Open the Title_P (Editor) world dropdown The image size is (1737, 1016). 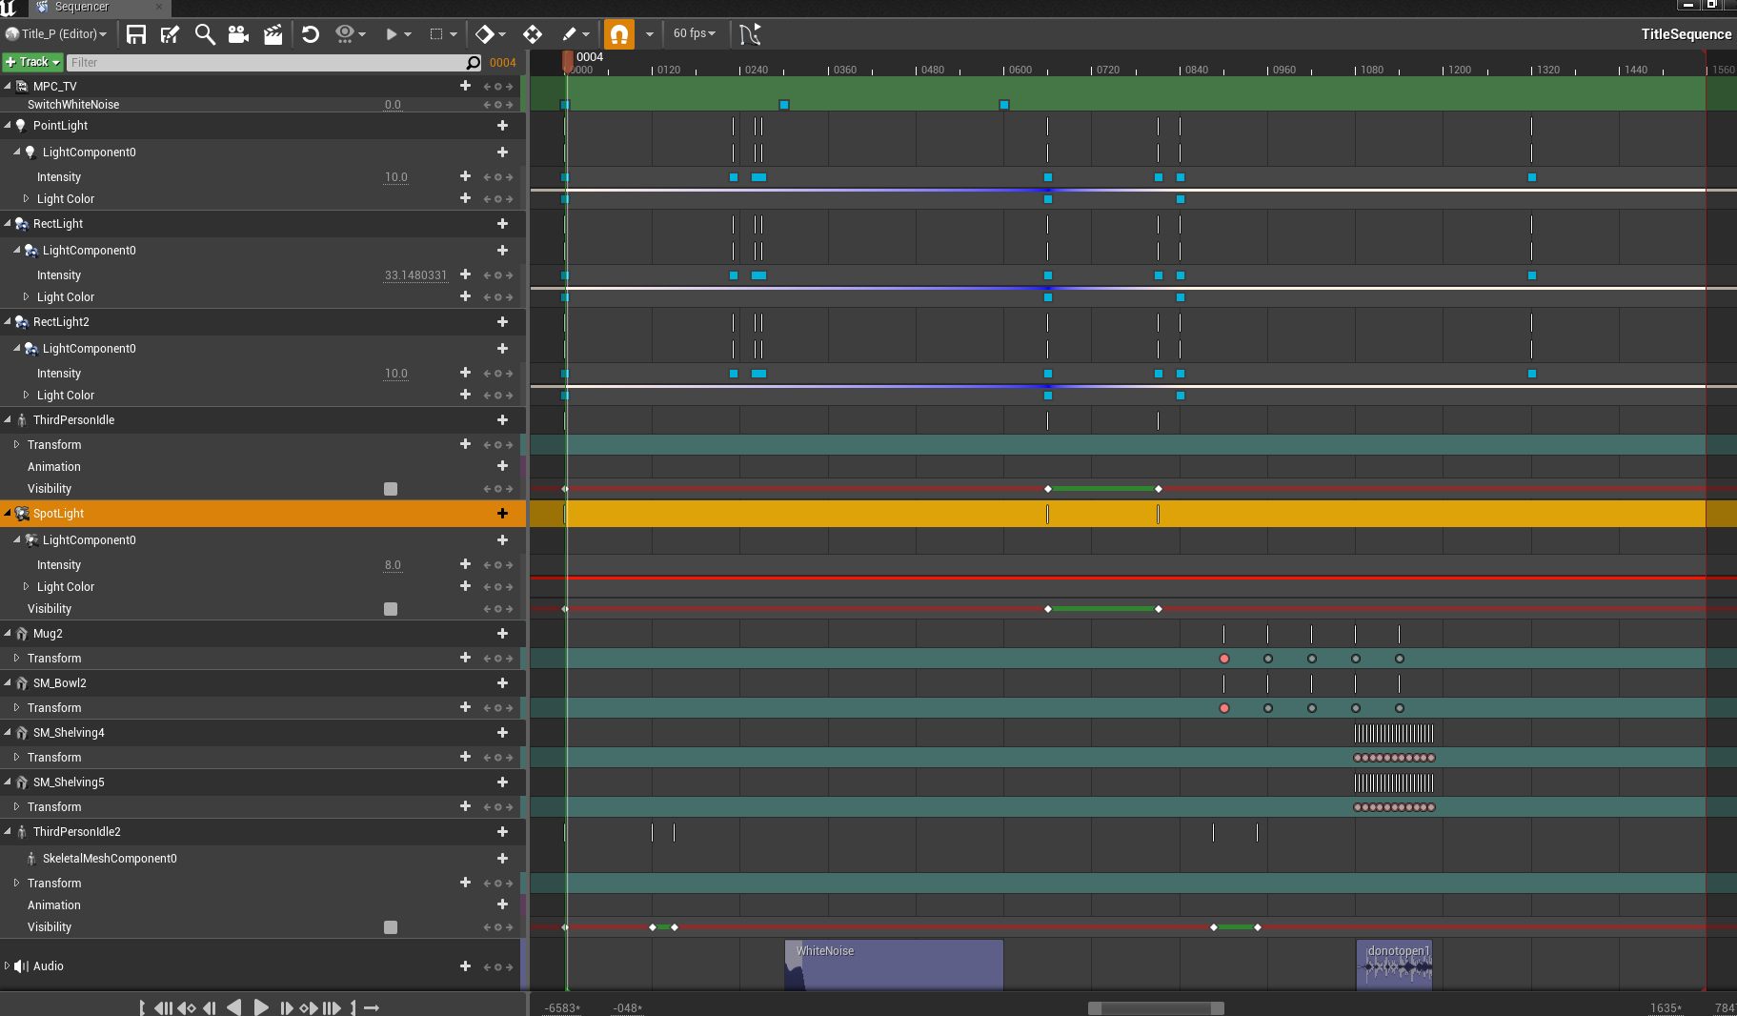pos(56,34)
